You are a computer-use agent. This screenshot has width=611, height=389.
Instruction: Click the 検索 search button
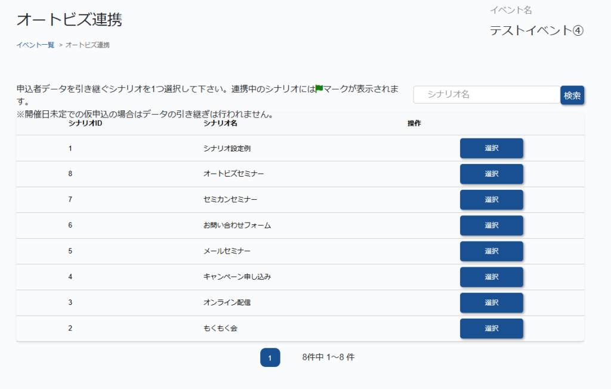[x=572, y=95]
